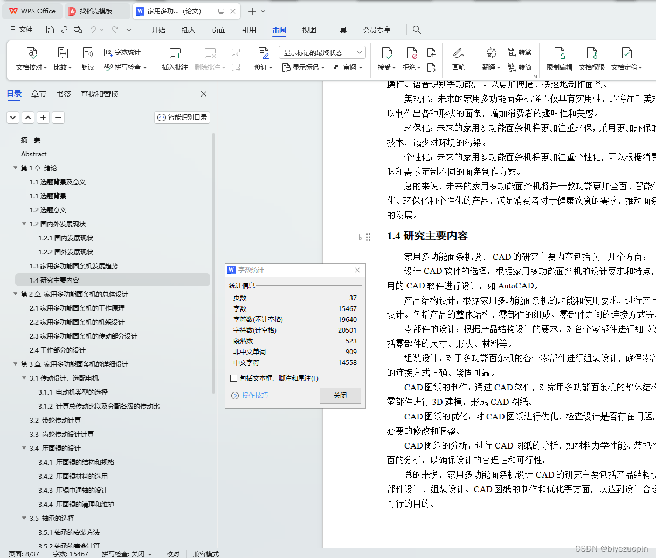Open 审阅 pane dropdown in ribbon
The width and height of the screenshot is (656, 558).
click(x=347, y=67)
